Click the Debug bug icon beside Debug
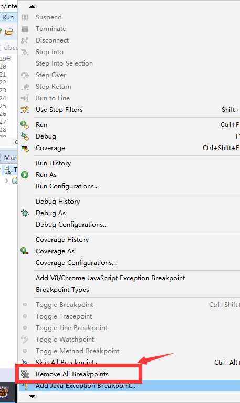Viewport: 240px width, 403px height. pyautogui.click(x=25, y=136)
